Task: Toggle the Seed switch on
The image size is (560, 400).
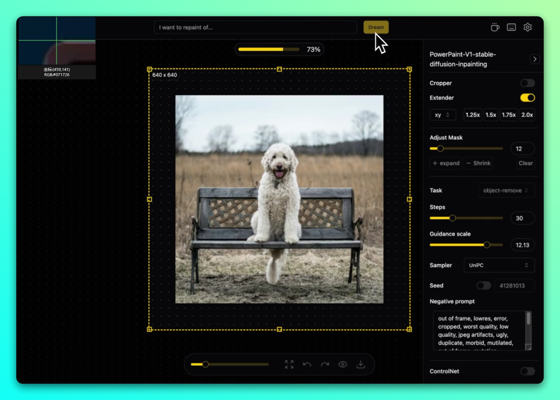Action: point(483,285)
